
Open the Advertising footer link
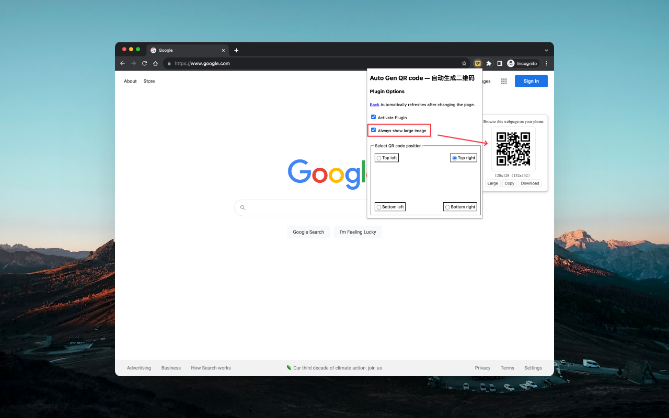tap(139, 368)
